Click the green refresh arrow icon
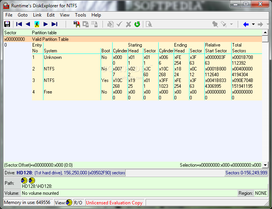The image size is (272, 209). (x=137, y=24)
